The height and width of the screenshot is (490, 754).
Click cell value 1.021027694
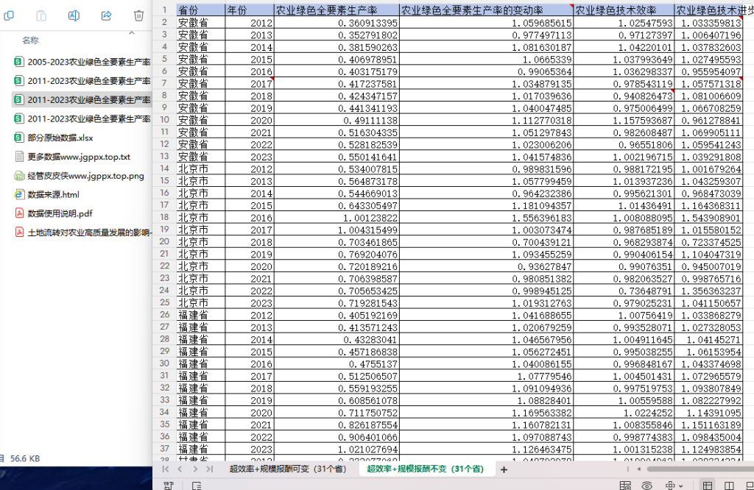click(337, 449)
